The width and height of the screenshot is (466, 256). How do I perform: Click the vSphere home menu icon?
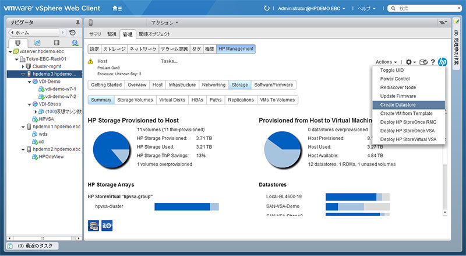[x=117, y=8]
